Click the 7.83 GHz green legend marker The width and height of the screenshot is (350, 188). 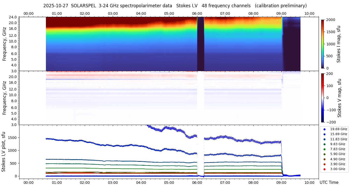pos(324,149)
